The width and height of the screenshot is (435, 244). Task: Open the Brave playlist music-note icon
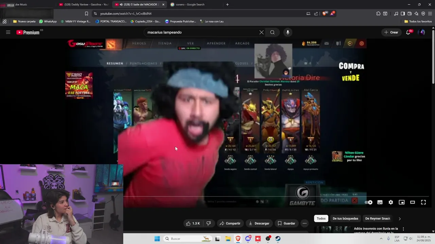point(396,14)
